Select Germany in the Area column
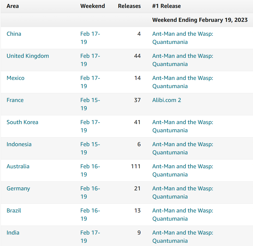Viewport: 253px width, 246px height. [x=18, y=188]
